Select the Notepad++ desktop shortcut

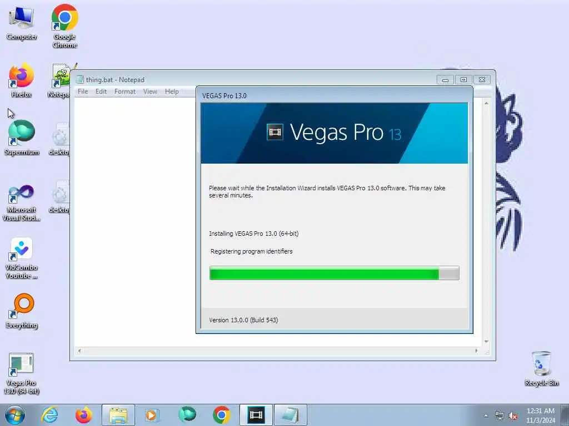60,80
